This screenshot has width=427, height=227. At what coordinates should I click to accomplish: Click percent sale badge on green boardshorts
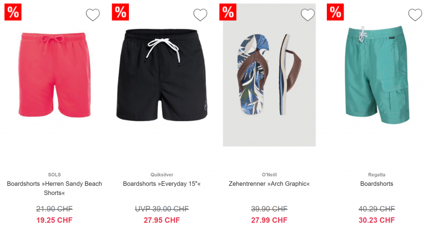click(x=335, y=12)
